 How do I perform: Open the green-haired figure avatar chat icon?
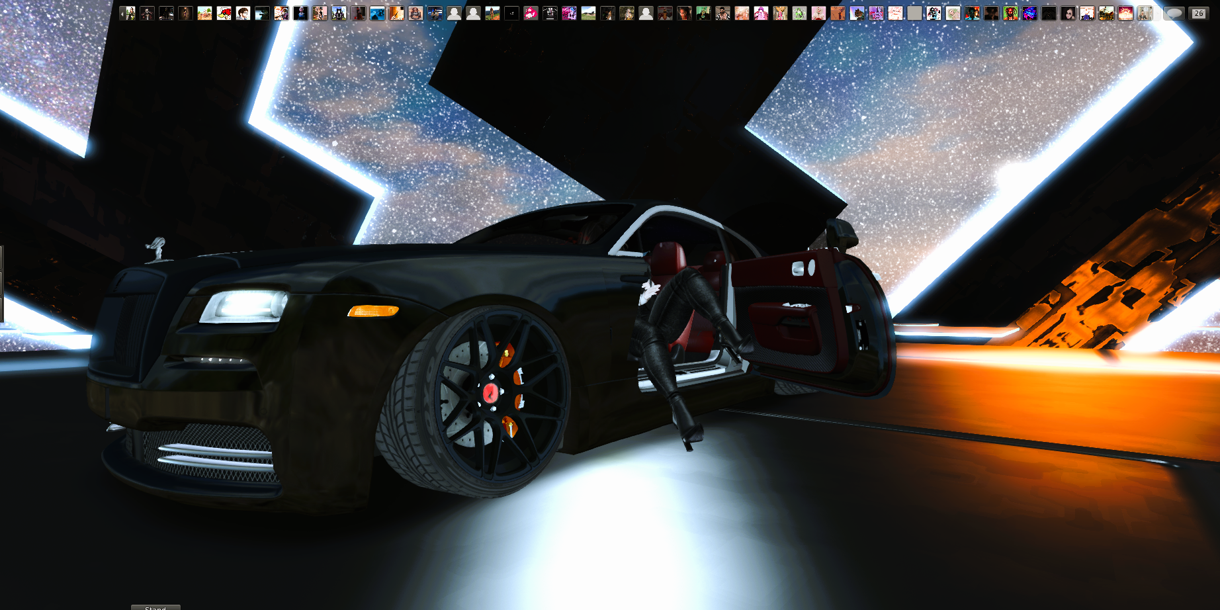(x=799, y=13)
